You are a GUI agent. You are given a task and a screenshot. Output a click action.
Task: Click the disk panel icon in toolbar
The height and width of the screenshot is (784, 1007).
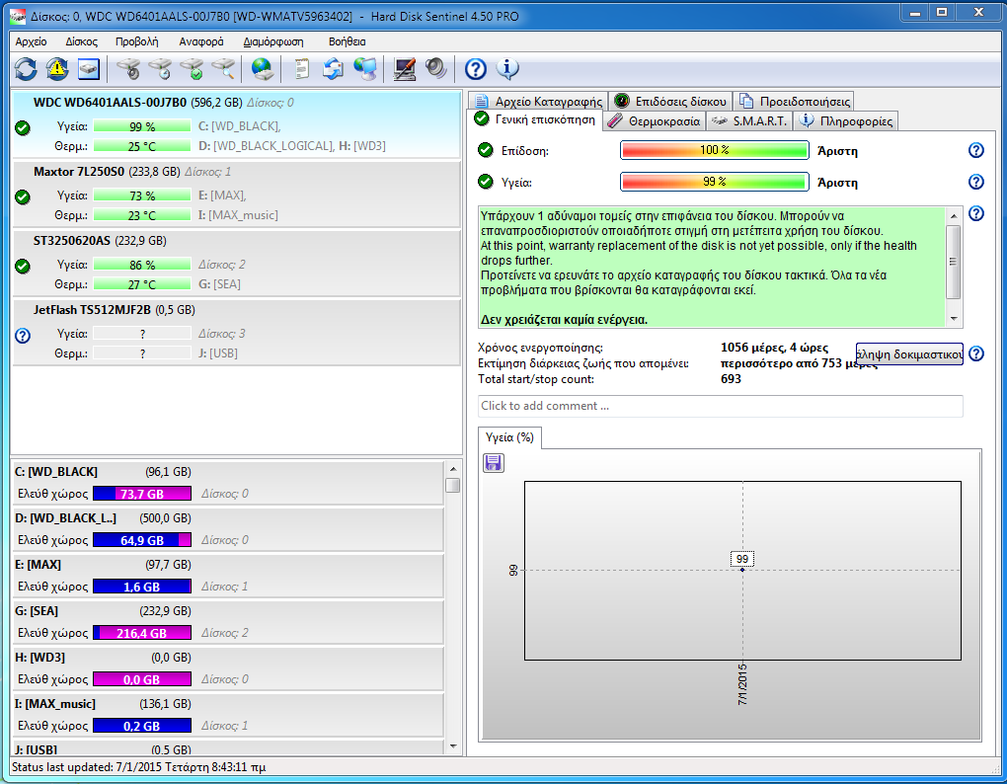coord(89,69)
